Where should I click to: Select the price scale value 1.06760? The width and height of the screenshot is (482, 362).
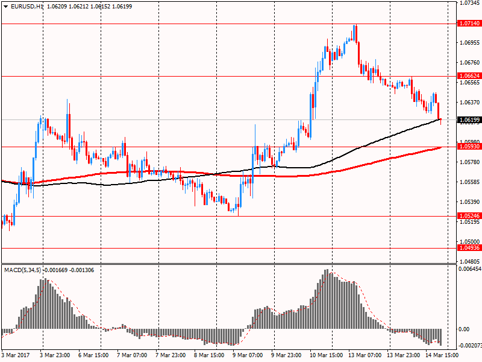point(470,63)
